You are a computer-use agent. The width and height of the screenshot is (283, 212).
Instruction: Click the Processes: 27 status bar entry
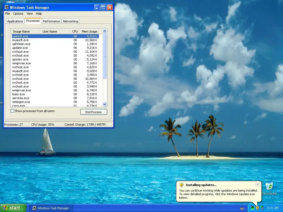click(x=17, y=124)
